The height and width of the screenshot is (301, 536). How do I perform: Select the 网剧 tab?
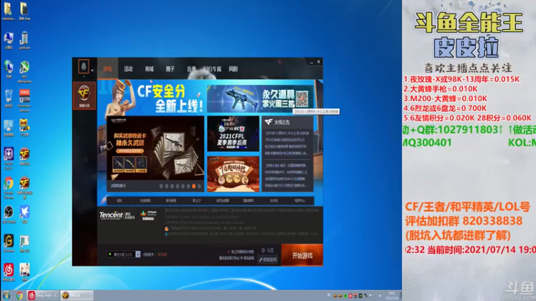tap(233, 69)
